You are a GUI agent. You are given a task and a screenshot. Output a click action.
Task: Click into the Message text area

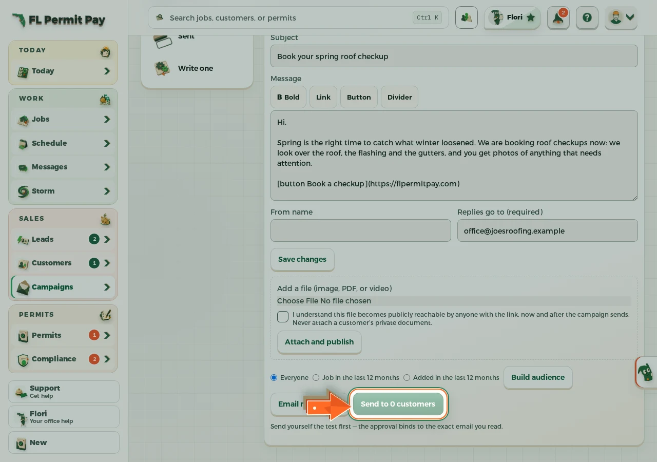[x=454, y=156]
